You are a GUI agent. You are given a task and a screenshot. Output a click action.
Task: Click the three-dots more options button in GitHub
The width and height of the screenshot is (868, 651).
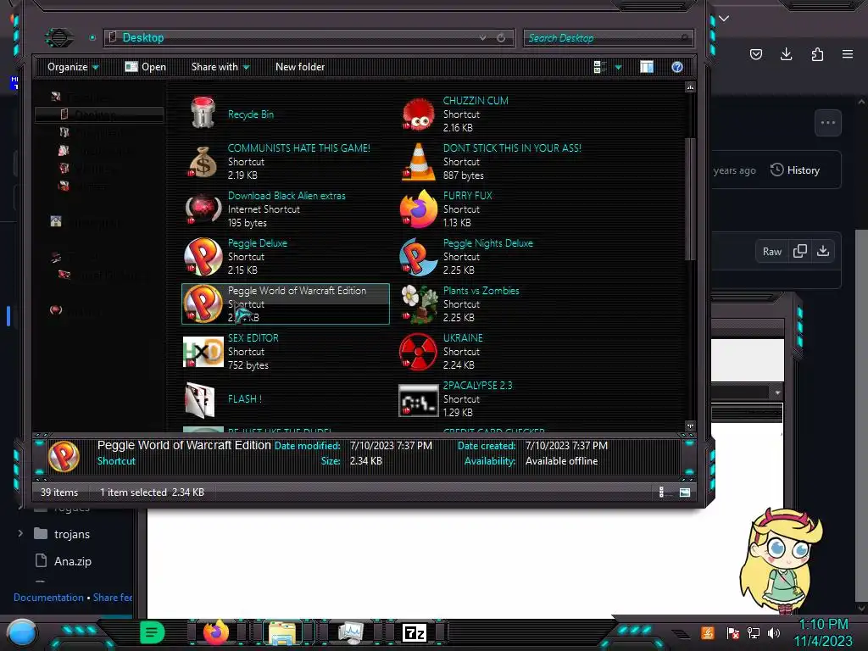tap(828, 123)
